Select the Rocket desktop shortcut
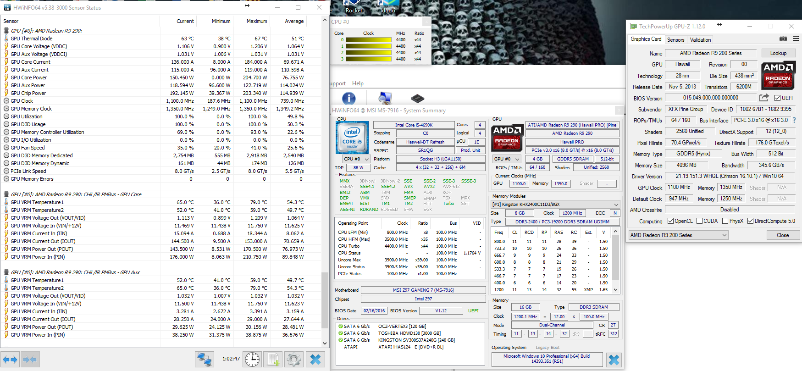 [x=354, y=7]
